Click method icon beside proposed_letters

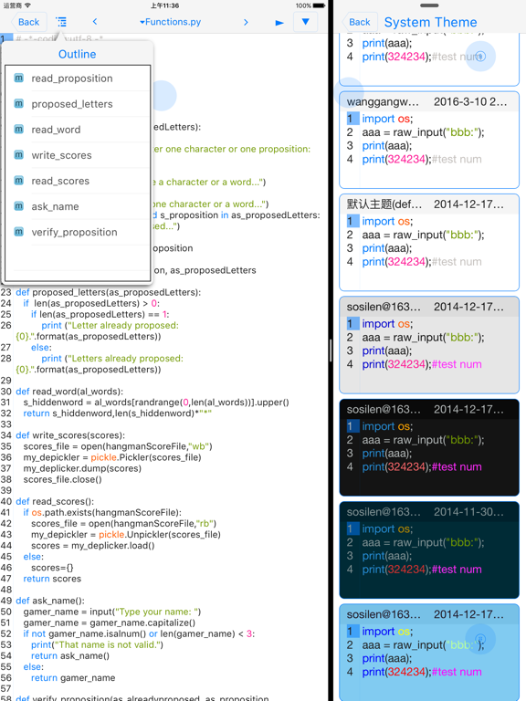19,103
